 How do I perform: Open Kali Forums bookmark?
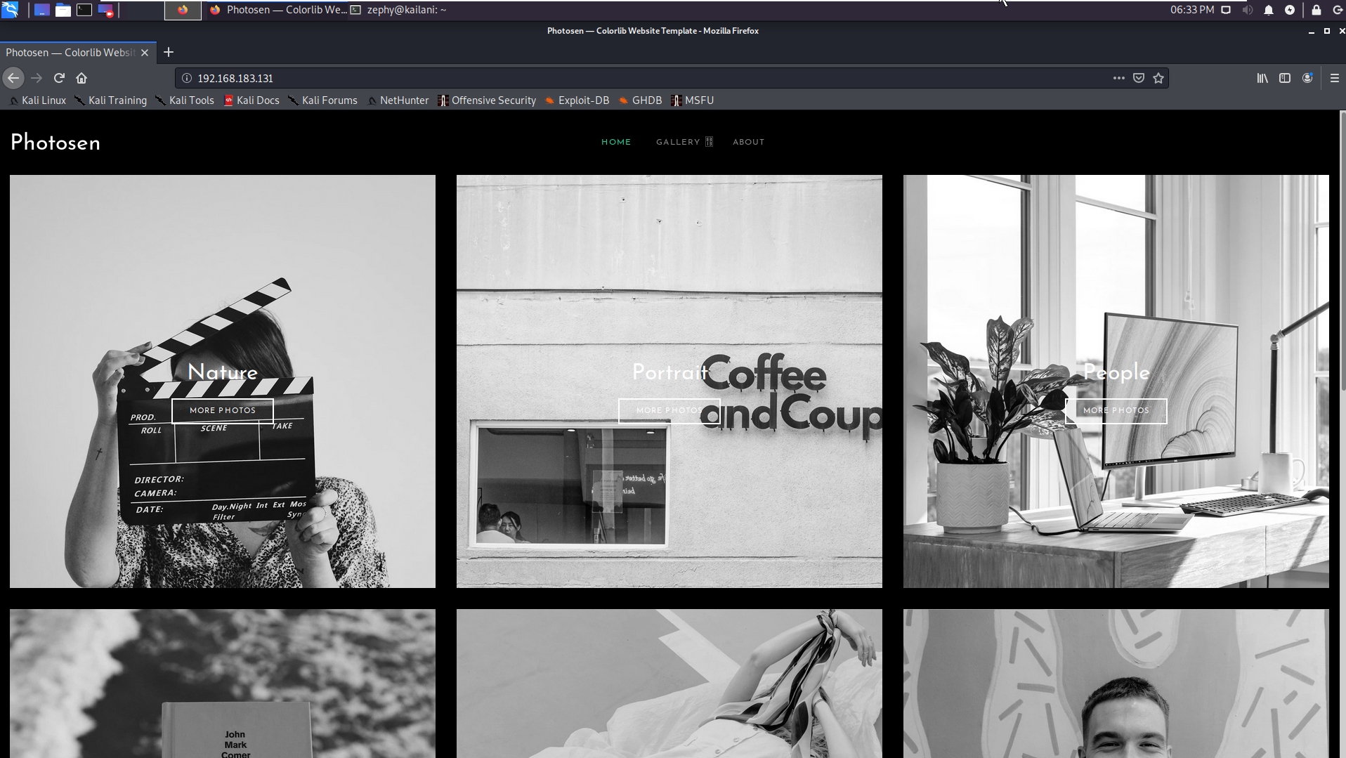coord(323,100)
